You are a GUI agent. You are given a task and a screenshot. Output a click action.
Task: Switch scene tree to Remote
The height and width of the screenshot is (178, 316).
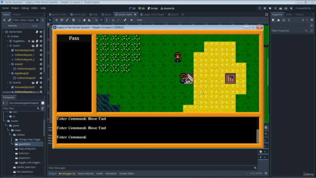click(12, 26)
